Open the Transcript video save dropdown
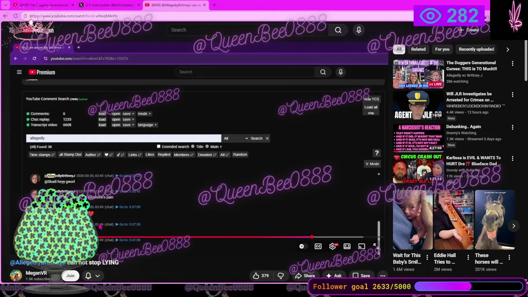528x297 pixels. point(128,125)
